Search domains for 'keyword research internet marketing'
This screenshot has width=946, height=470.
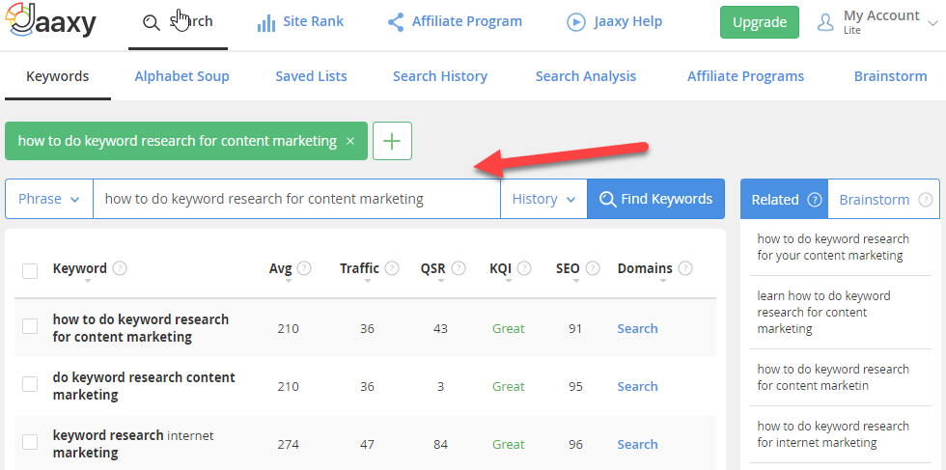(x=637, y=445)
